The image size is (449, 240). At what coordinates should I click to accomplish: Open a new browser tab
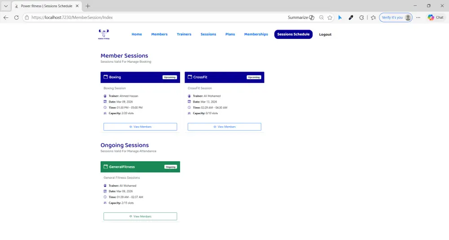(88, 6)
